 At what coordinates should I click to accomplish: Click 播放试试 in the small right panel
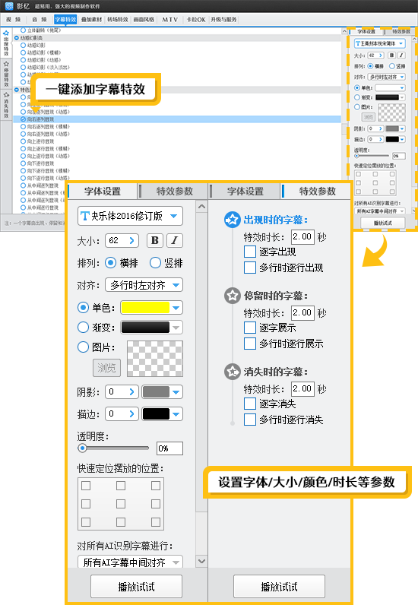pyautogui.click(x=383, y=223)
